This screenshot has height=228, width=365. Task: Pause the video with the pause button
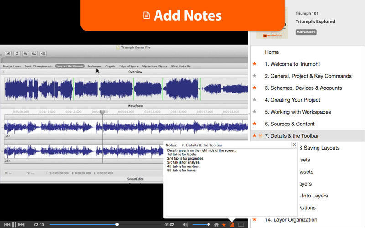(14, 224)
